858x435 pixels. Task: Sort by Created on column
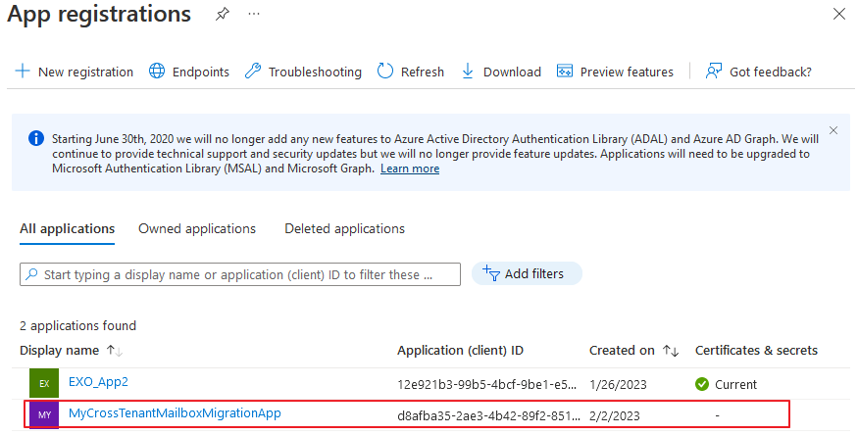[634, 351]
